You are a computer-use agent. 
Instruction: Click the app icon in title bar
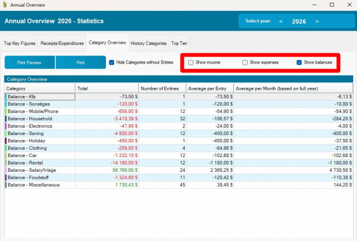5,4
